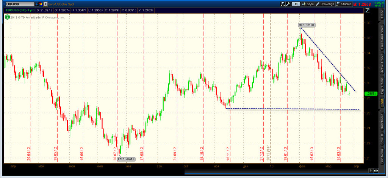This screenshot has height=178, width=388.
Task: Select the descending blue dashed trendline
Action: pos(328,59)
